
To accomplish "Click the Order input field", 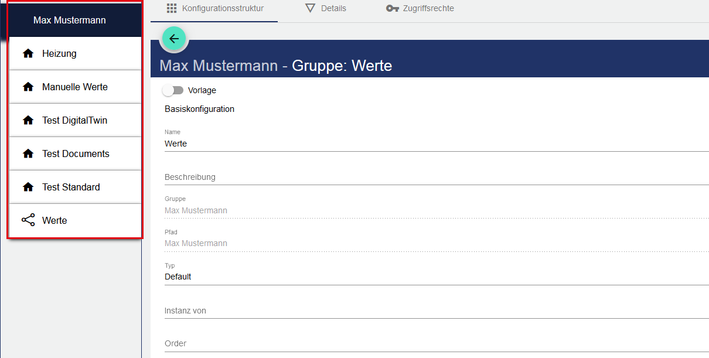I will click(434, 343).
